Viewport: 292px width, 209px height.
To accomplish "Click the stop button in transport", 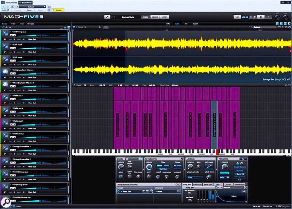I will 261,17.
